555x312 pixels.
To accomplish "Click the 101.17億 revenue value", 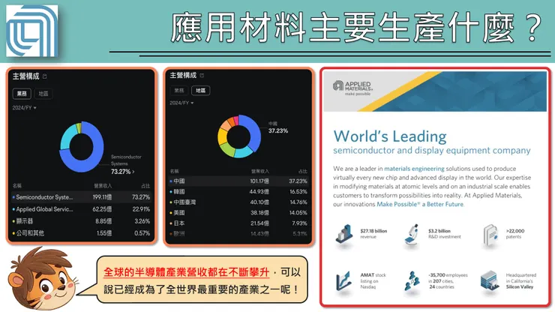I will 259,181.
